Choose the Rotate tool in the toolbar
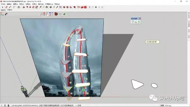The height and width of the screenshot is (107, 190). 33,7
